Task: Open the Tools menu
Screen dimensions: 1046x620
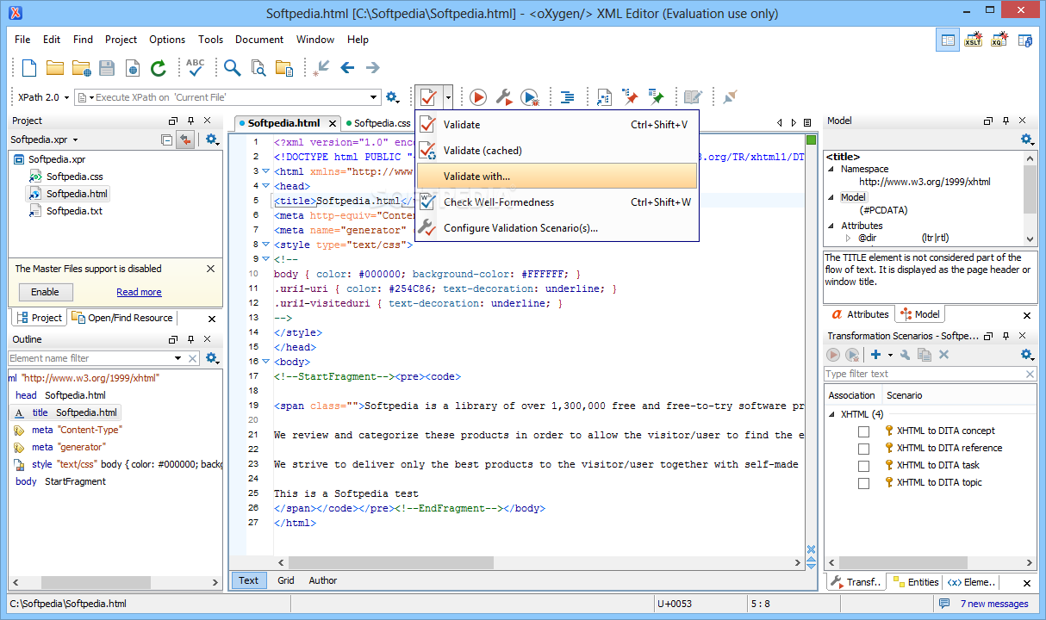Action: click(210, 40)
